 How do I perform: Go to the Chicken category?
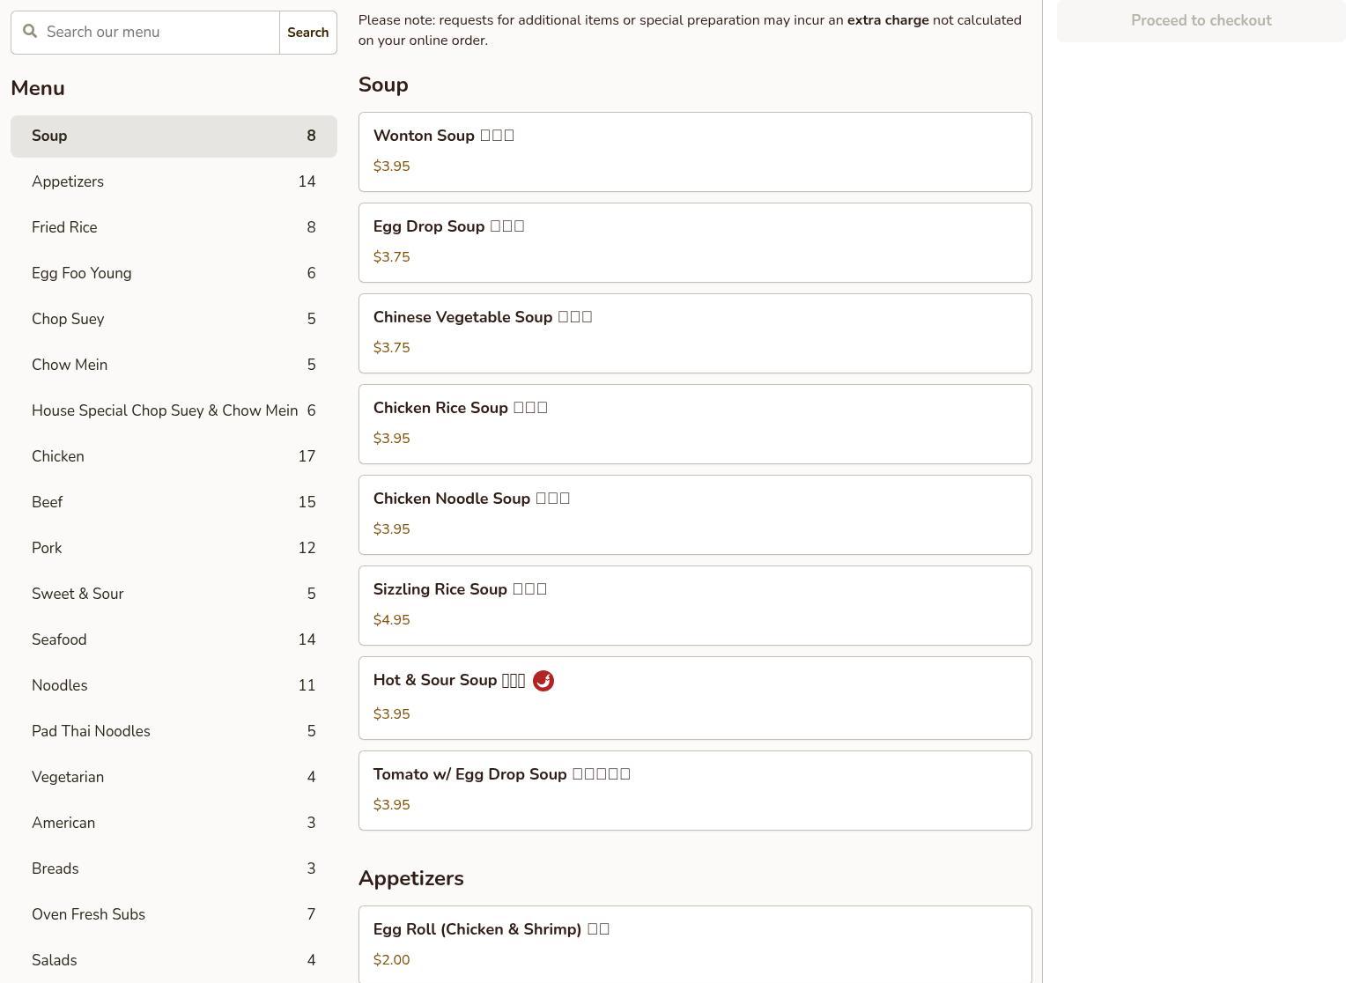pyautogui.click(x=174, y=457)
